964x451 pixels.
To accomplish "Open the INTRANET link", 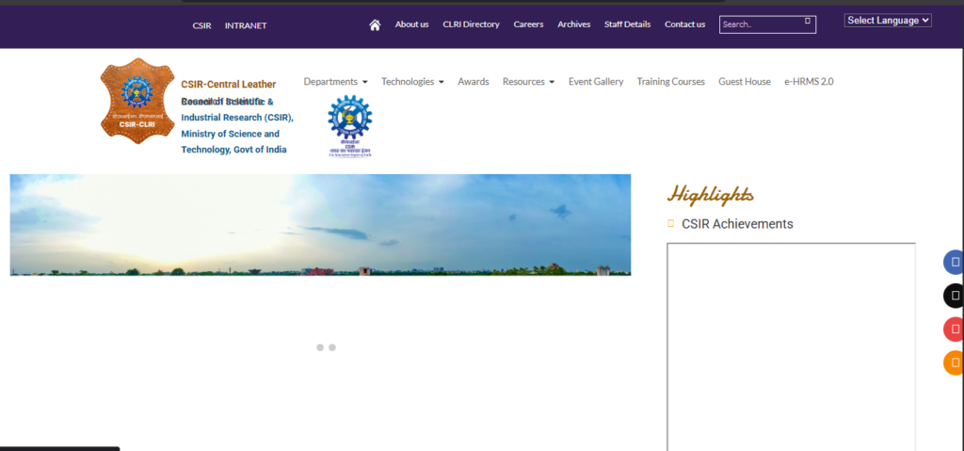I will (246, 25).
